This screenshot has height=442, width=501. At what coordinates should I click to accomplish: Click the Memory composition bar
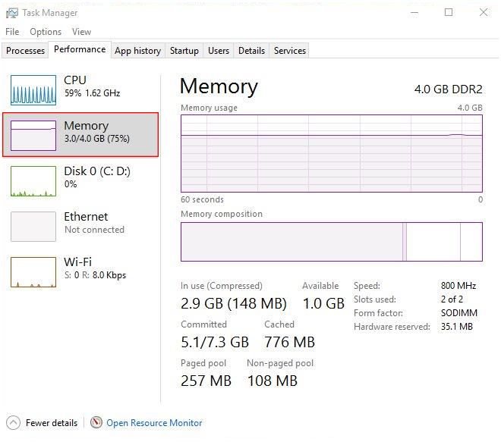pyautogui.click(x=331, y=242)
